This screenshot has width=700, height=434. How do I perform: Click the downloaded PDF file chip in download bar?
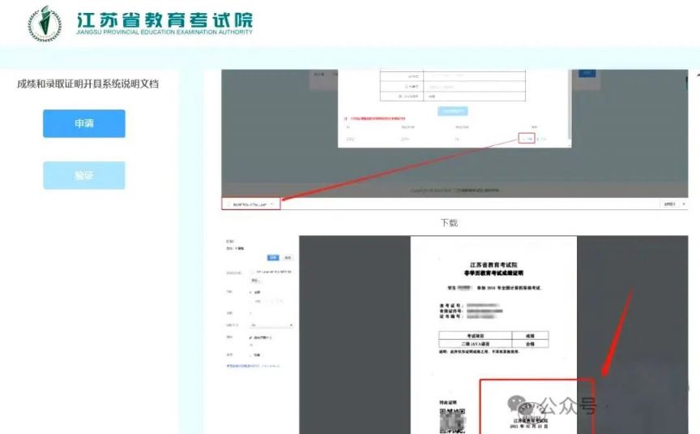[251, 204]
